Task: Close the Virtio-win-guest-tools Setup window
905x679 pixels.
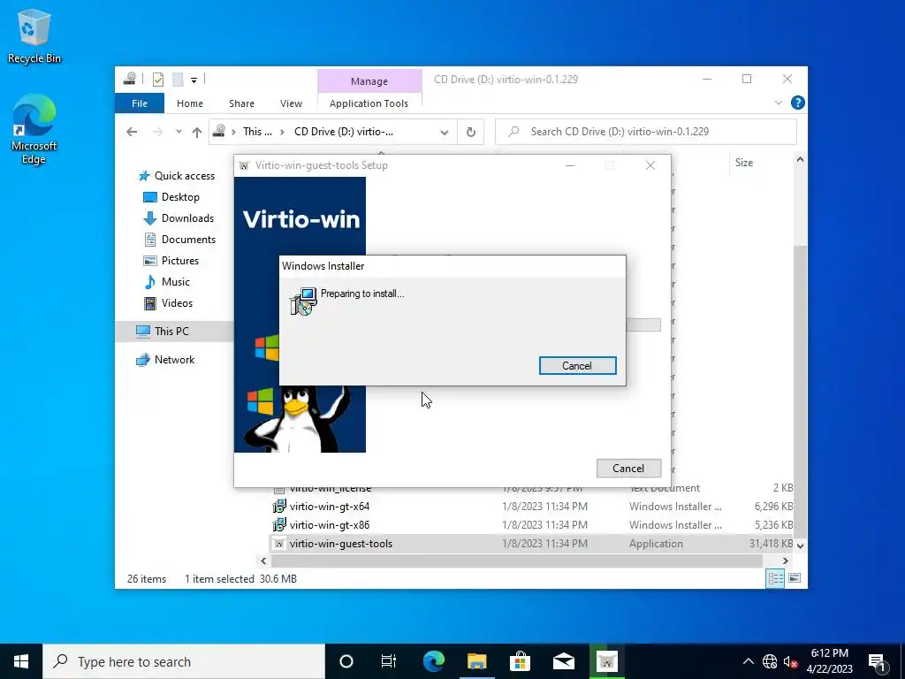Action: tap(650, 165)
